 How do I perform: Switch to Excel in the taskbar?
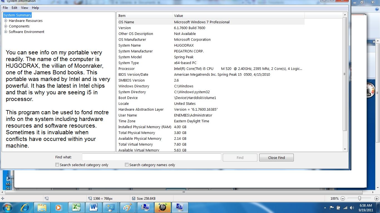click(x=76, y=207)
